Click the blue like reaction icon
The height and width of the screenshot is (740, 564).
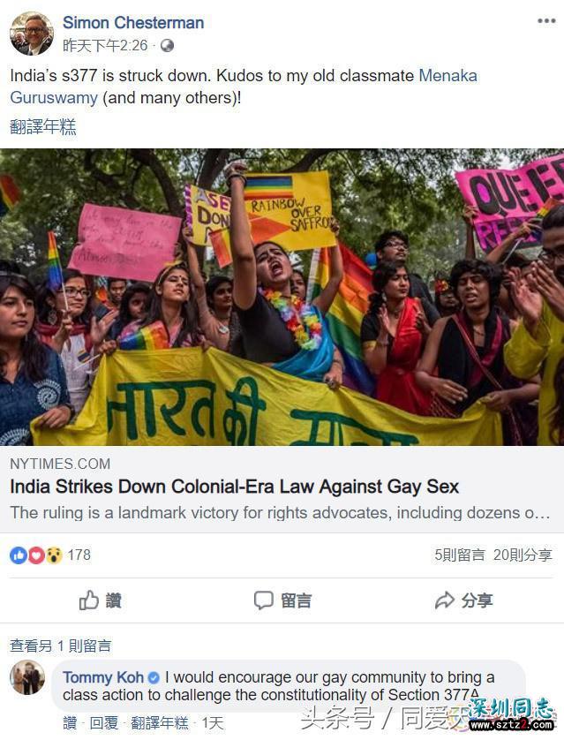(x=19, y=555)
